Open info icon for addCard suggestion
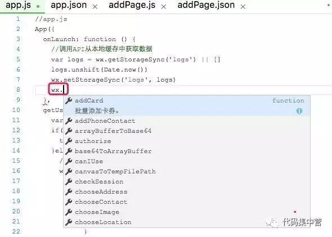Screen dimensions: 332x237 (x=299, y=111)
